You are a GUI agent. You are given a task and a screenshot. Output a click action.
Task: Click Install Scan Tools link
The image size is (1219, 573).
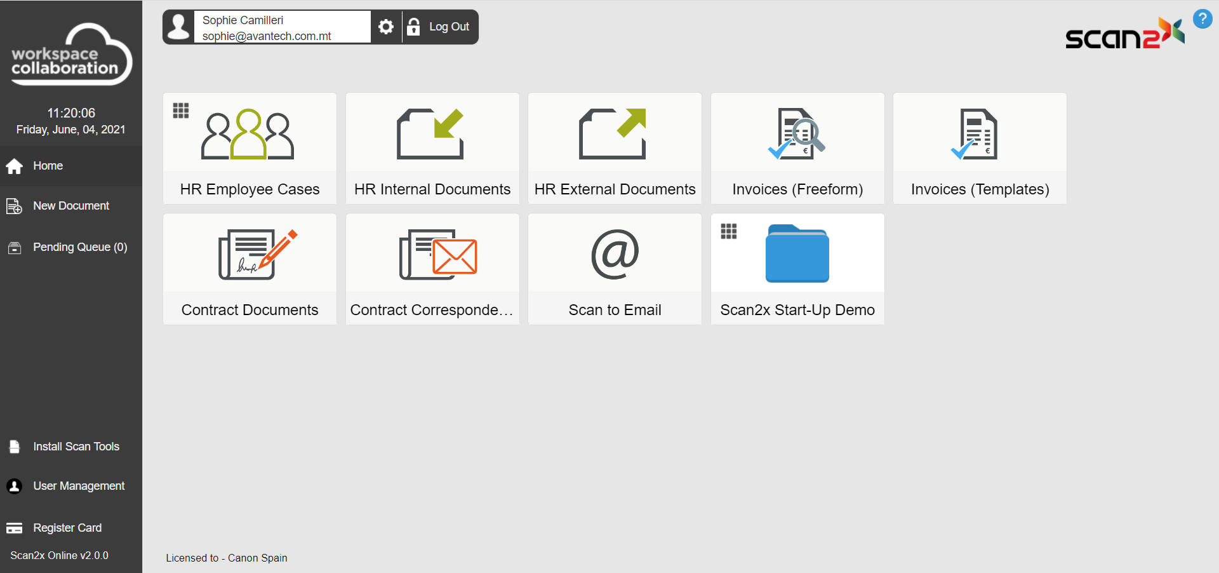tap(76, 447)
